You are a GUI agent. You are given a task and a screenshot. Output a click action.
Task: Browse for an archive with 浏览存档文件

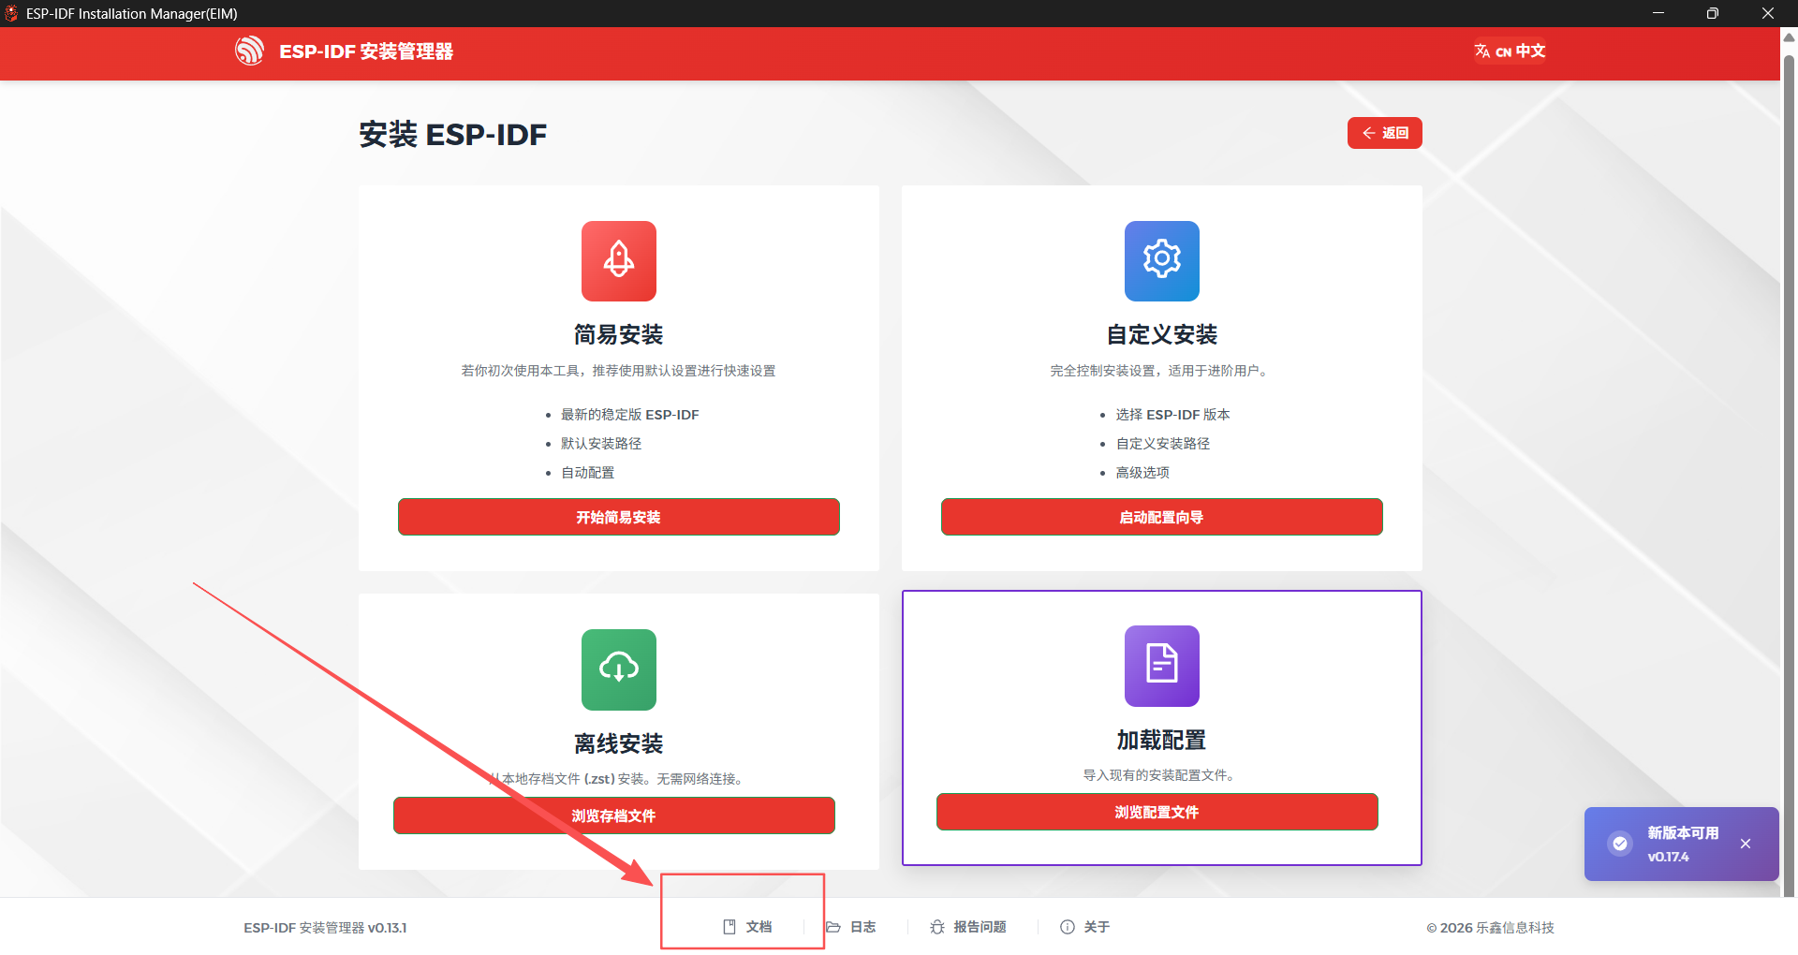614,815
